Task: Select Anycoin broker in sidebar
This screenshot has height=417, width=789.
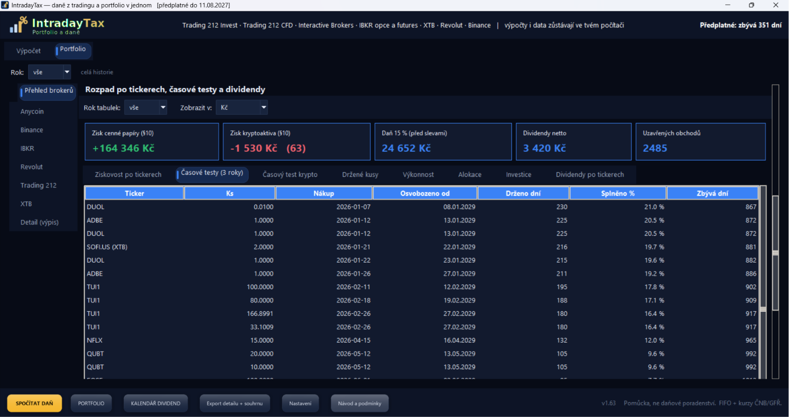Action: (x=32, y=111)
